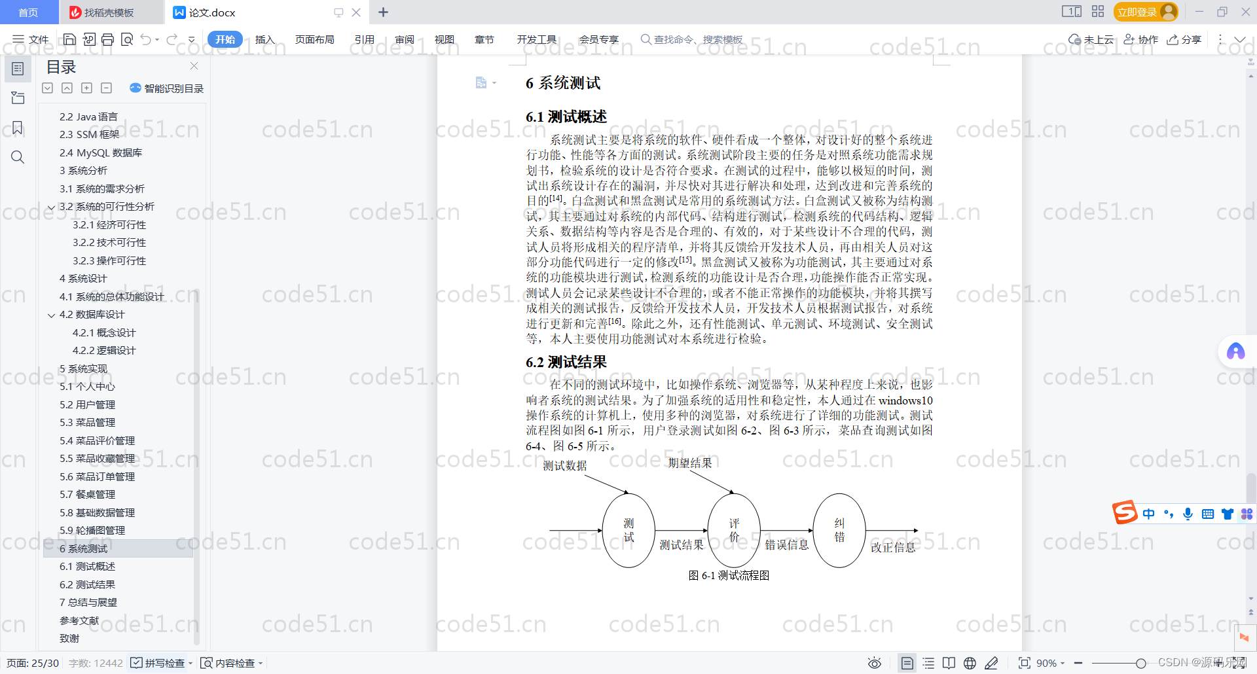Open the quick access toolbar customize dropdown
Screen dimensions: 1257x674
[x=191, y=40]
